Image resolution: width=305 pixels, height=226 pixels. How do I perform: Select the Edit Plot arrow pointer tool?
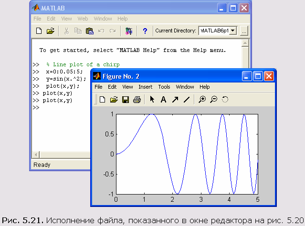pyautogui.click(x=152, y=99)
